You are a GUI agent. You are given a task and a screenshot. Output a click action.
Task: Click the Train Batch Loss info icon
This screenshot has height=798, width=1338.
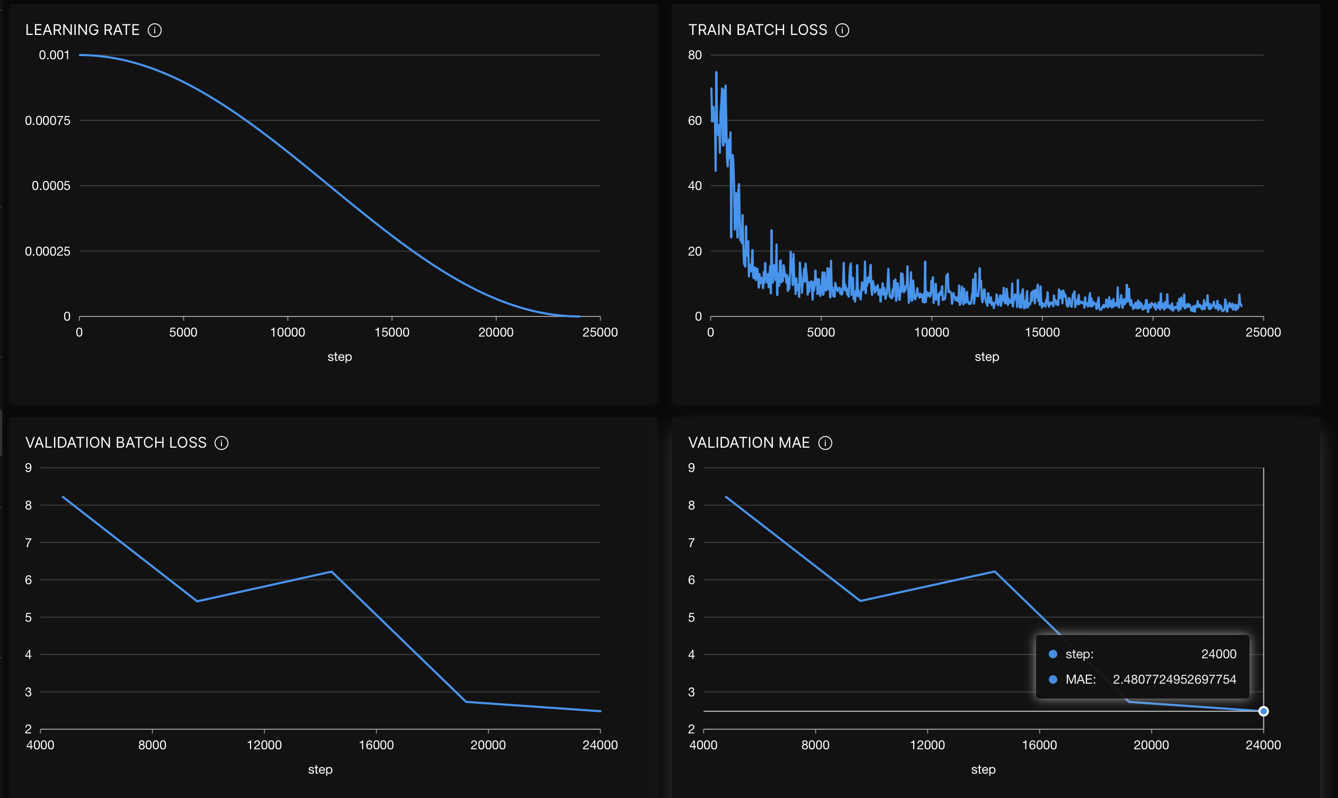(x=842, y=30)
